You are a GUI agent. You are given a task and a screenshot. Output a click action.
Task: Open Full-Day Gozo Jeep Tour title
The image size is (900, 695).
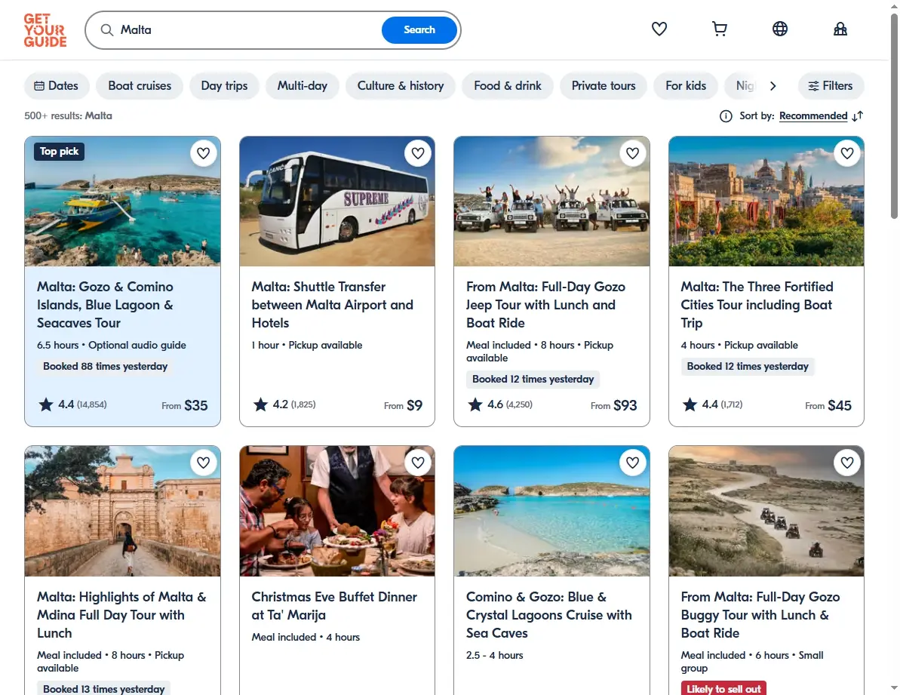point(545,305)
